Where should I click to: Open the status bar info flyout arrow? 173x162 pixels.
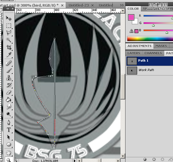75,160
